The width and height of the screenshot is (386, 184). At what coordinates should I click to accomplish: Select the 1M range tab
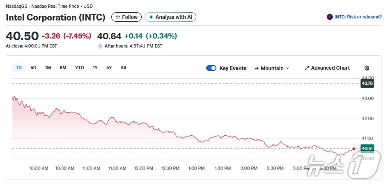pyautogui.click(x=48, y=68)
